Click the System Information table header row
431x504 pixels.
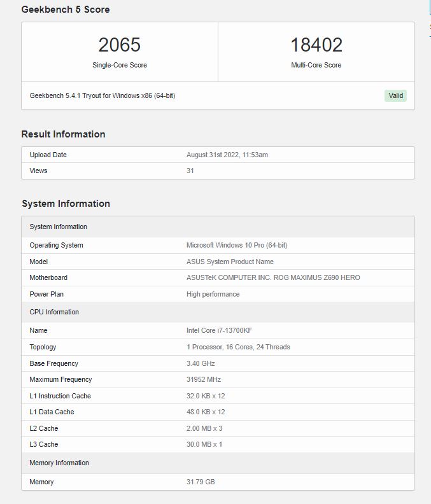tap(218, 227)
